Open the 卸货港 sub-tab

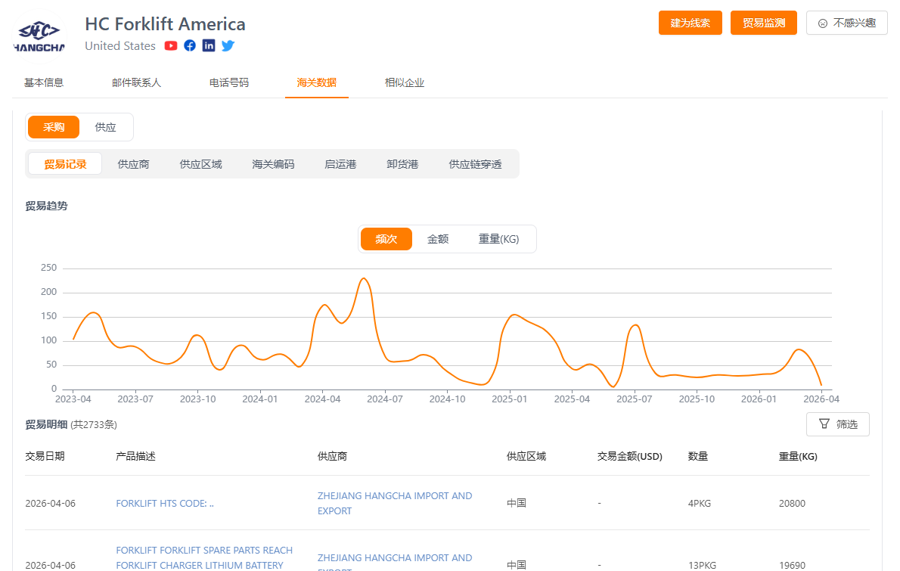click(402, 164)
